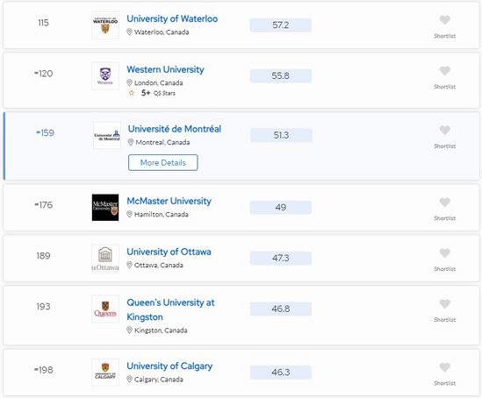Click heart icon beside Queen's University
Image resolution: width=482 pixels, height=398 pixels.
click(444, 304)
